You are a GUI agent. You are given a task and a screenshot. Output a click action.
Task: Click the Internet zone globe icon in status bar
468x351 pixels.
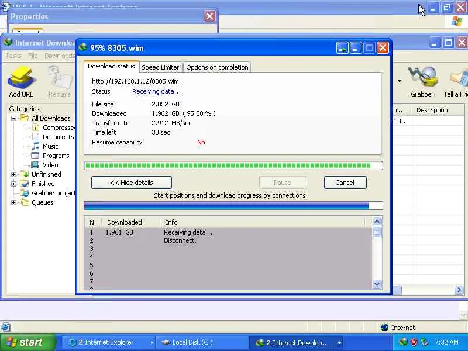385,328
